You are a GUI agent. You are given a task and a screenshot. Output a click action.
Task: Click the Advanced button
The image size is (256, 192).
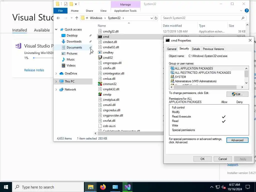click(237, 140)
